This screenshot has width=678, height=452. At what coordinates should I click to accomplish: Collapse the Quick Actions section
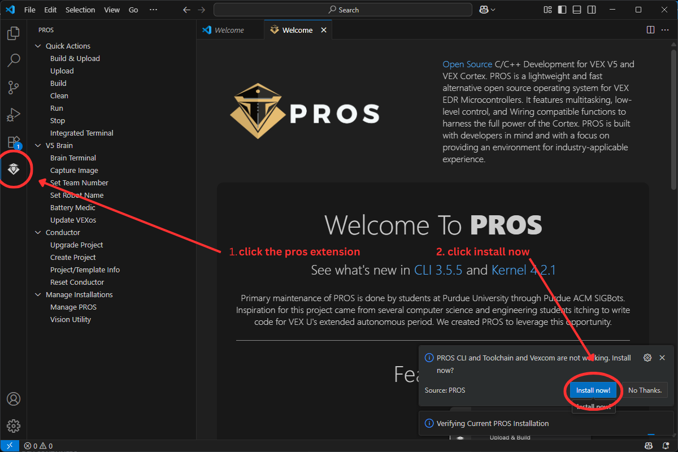click(38, 46)
